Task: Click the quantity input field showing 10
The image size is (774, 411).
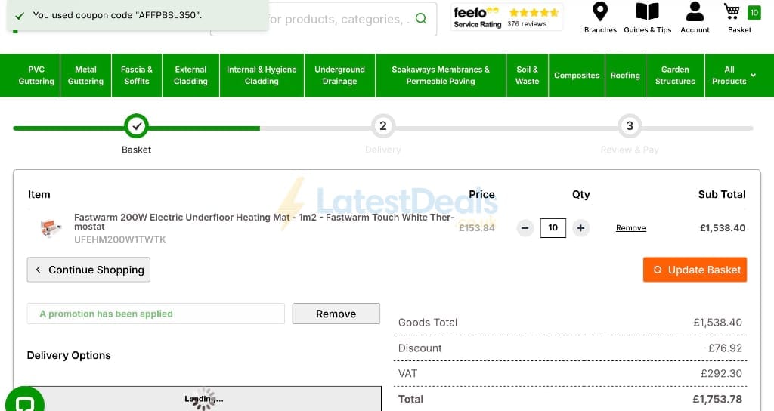Action: (553, 228)
